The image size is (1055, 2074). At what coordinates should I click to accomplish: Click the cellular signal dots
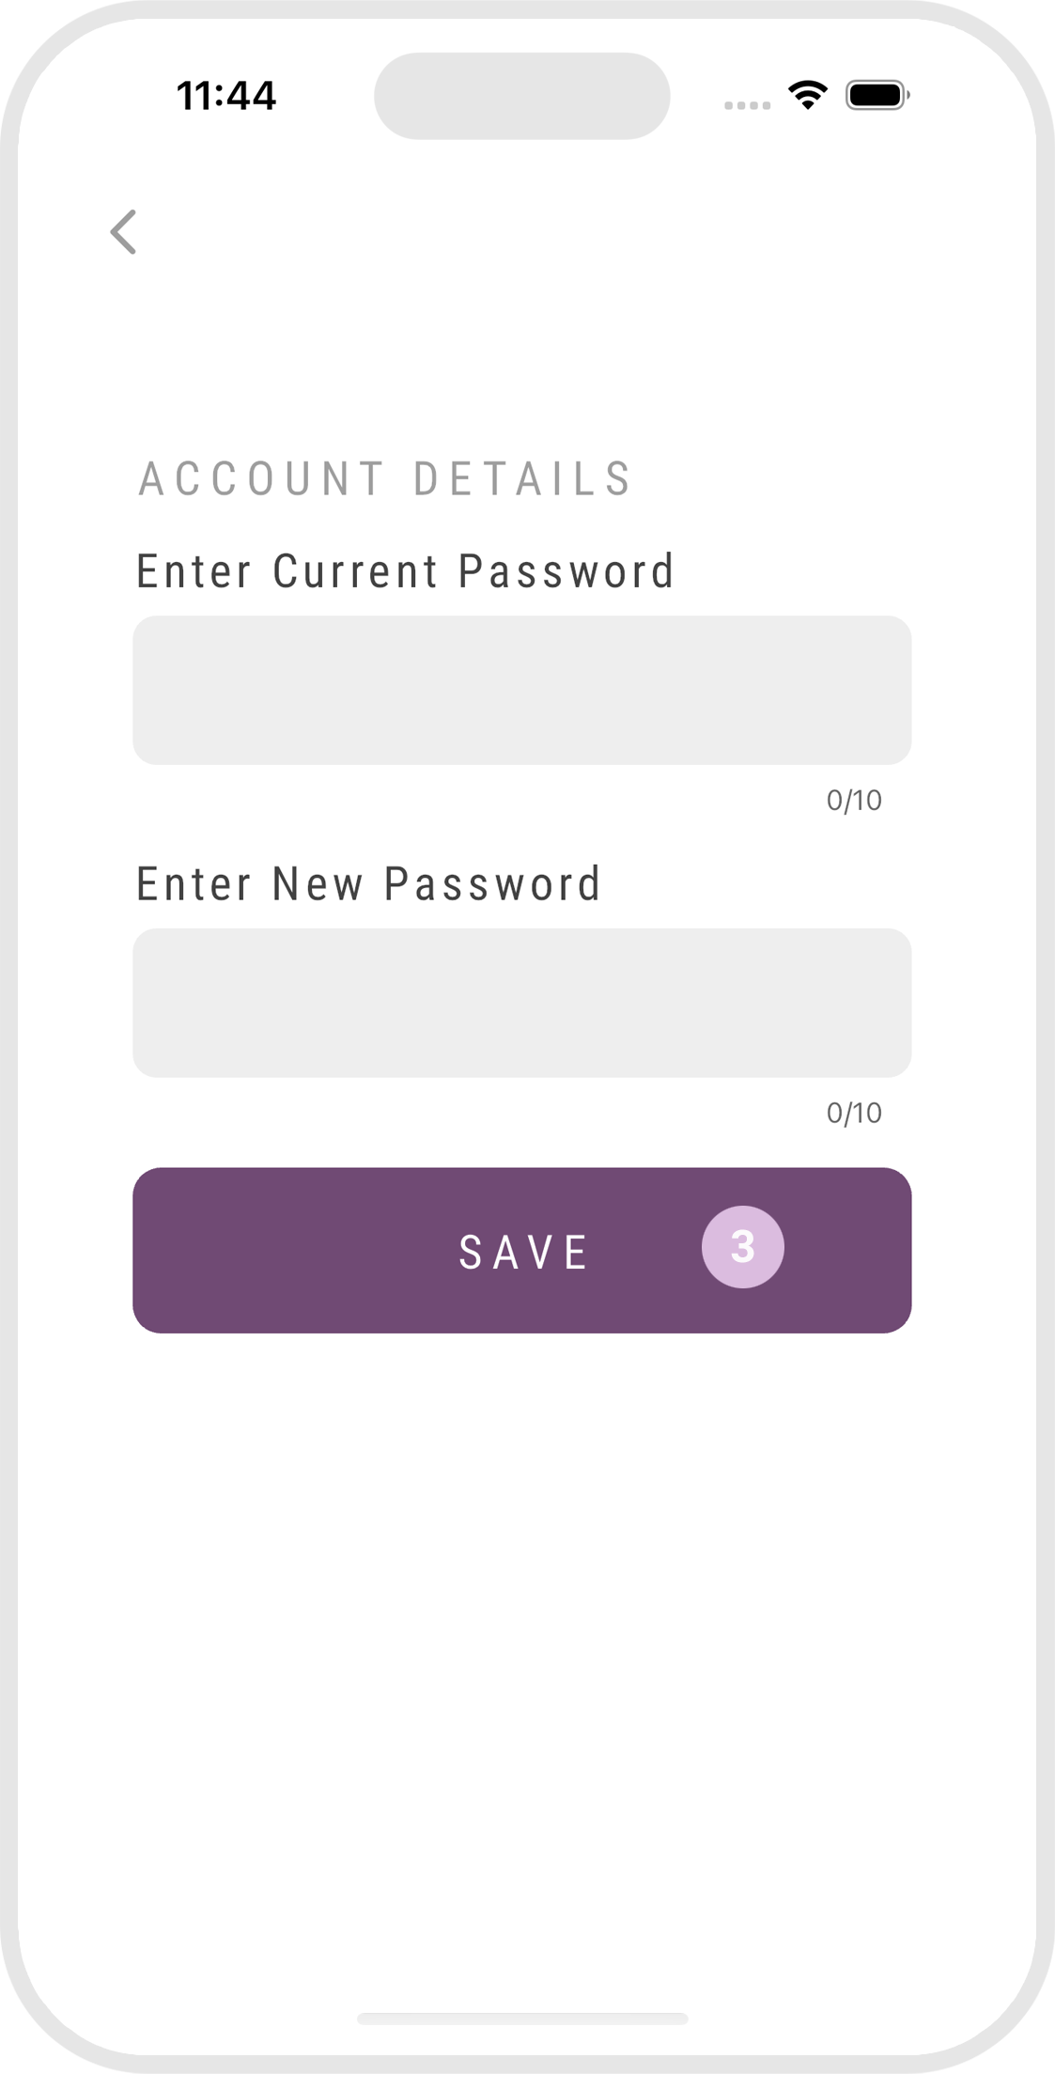pyautogui.click(x=747, y=105)
